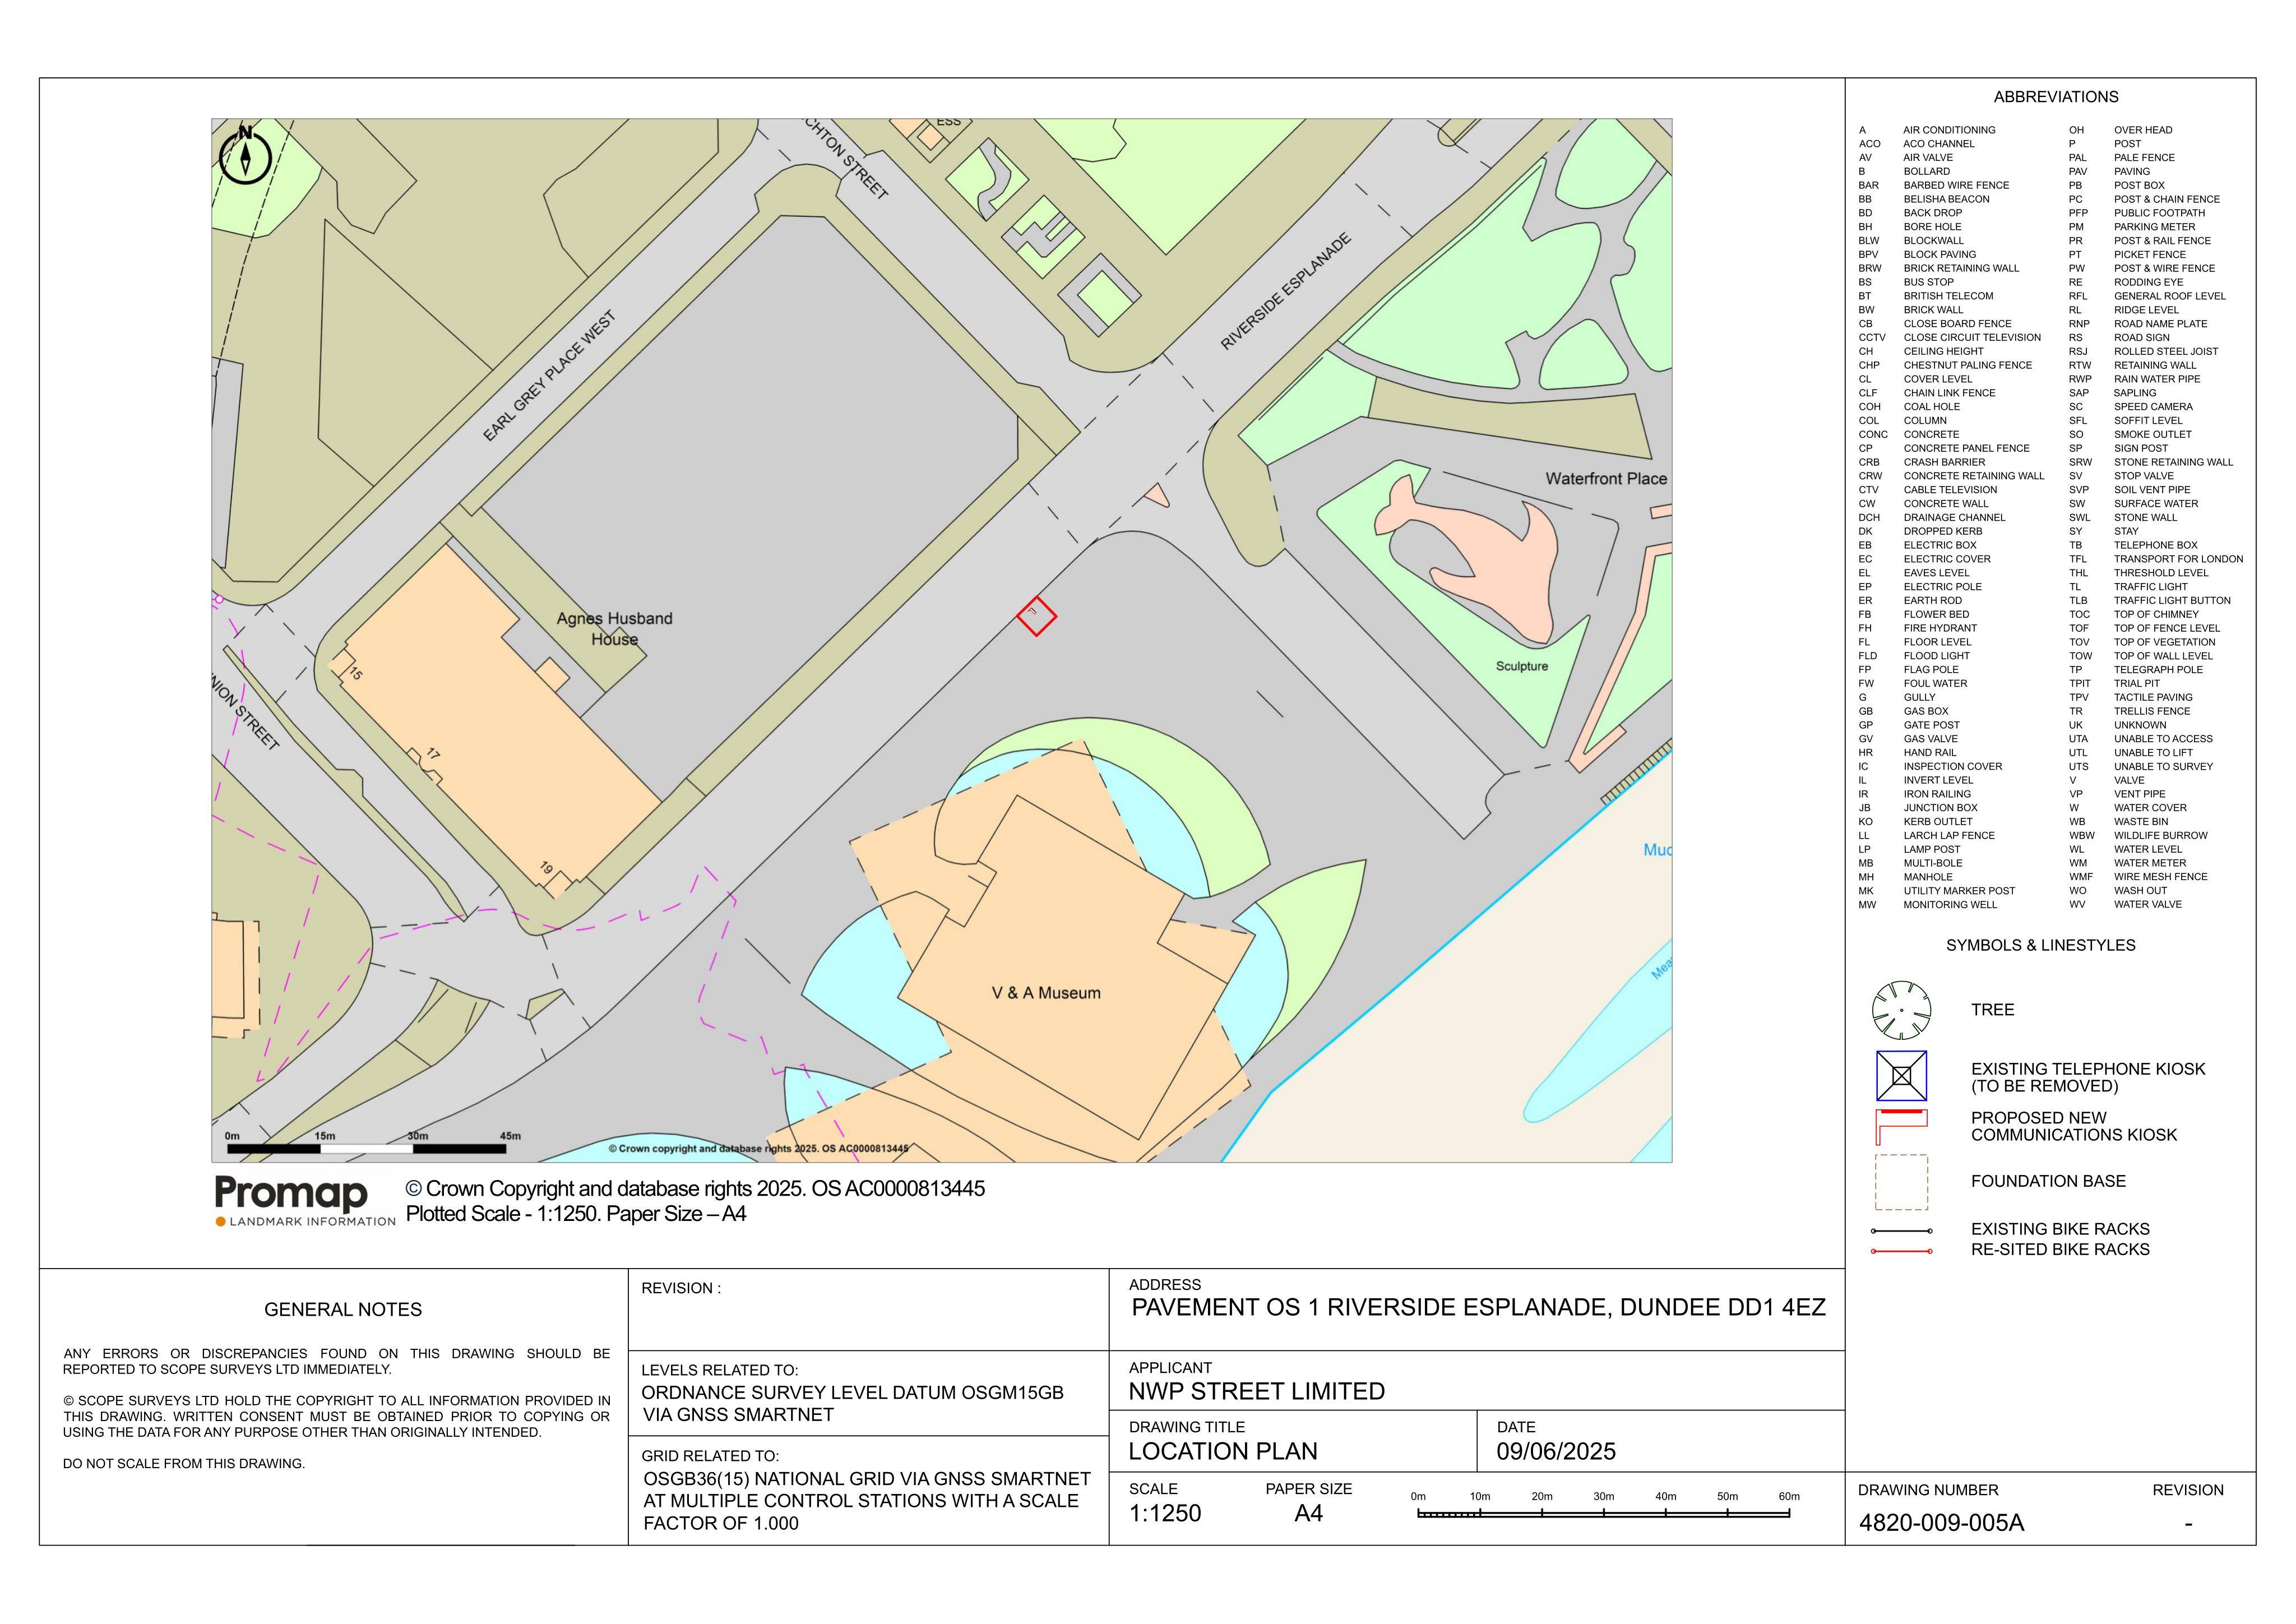Click the ABBREVIATIONS heading
The height and width of the screenshot is (1624, 2296).
[2056, 97]
